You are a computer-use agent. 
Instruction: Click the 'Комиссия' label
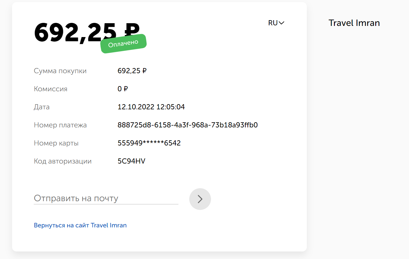click(51, 89)
